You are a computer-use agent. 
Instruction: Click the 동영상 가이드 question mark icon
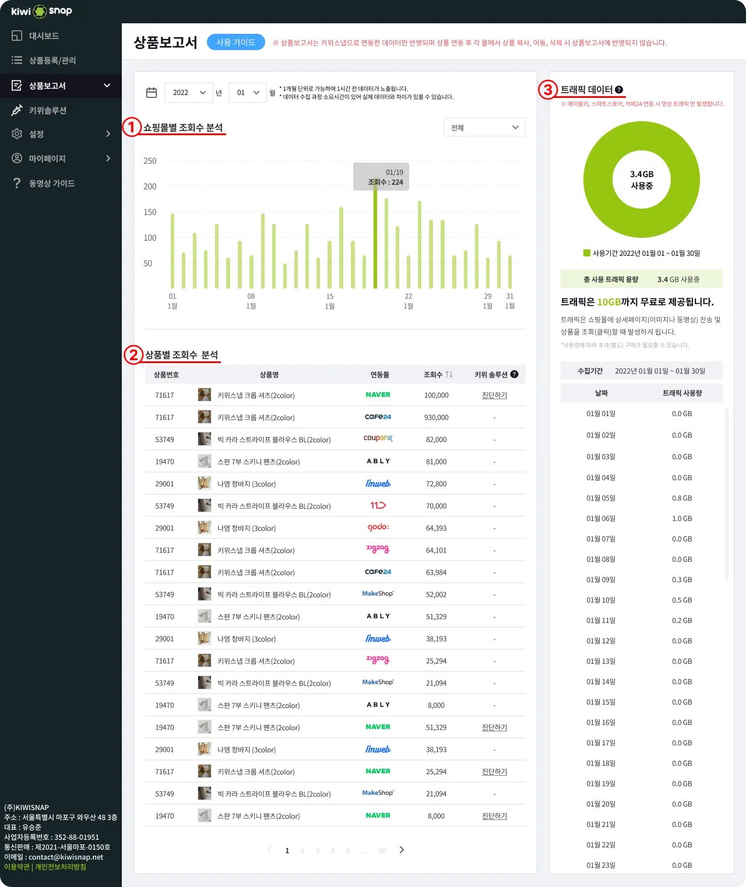pyautogui.click(x=17, y=183)
